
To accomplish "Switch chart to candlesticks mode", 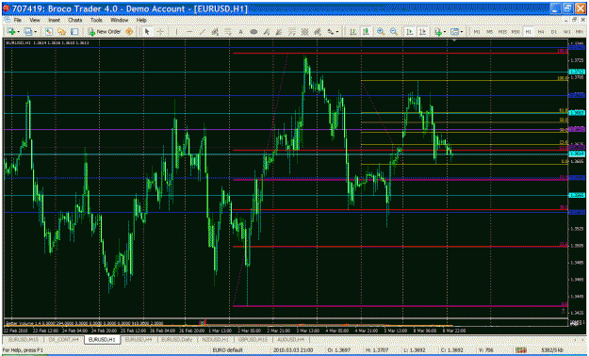I will [x=366, y=32].
